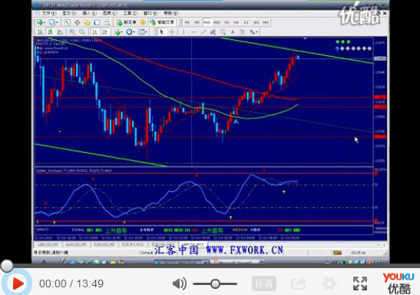This screenshot has height=295, width=420.
Task: Switch chart to candlestick display mode
Action: point(50,32)
